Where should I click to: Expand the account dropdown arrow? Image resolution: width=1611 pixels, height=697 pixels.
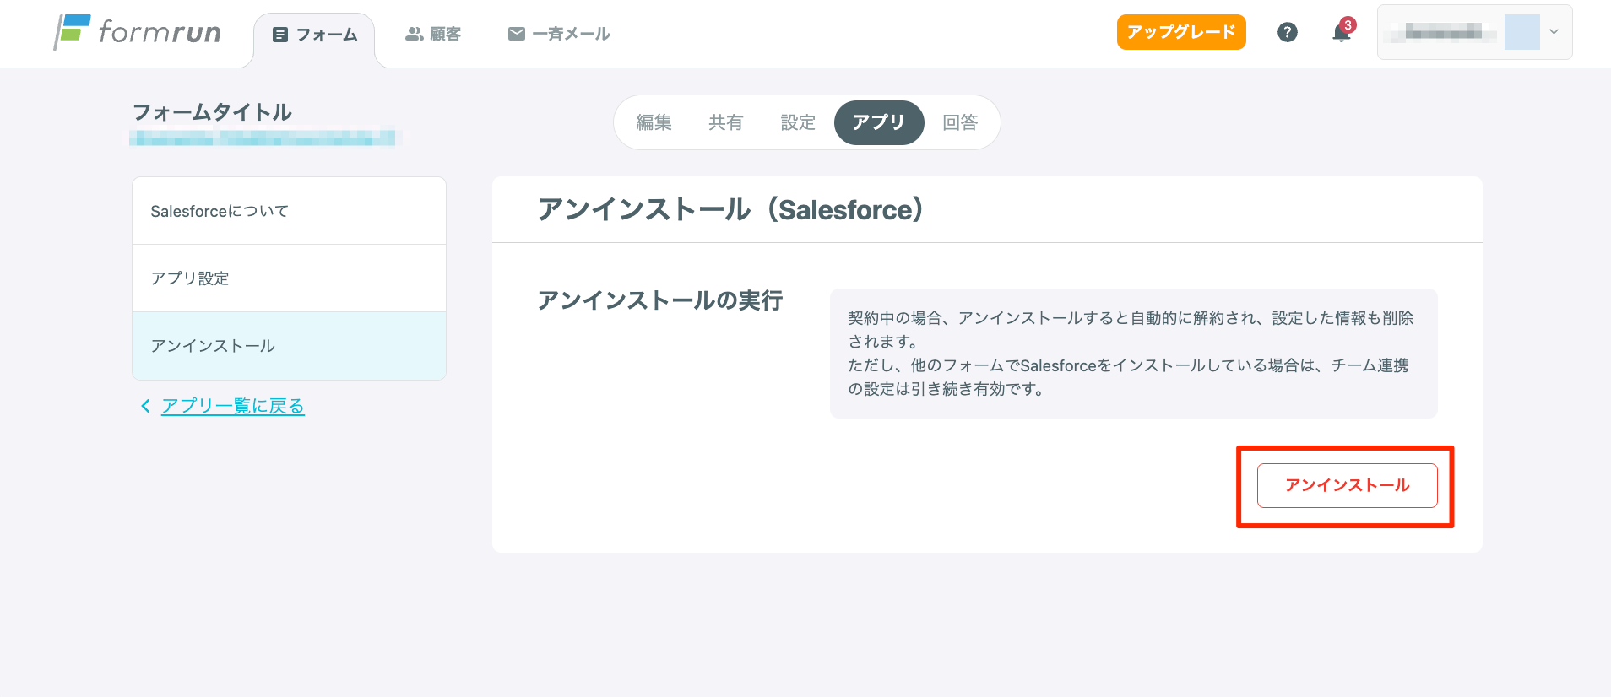[1554, 32]
